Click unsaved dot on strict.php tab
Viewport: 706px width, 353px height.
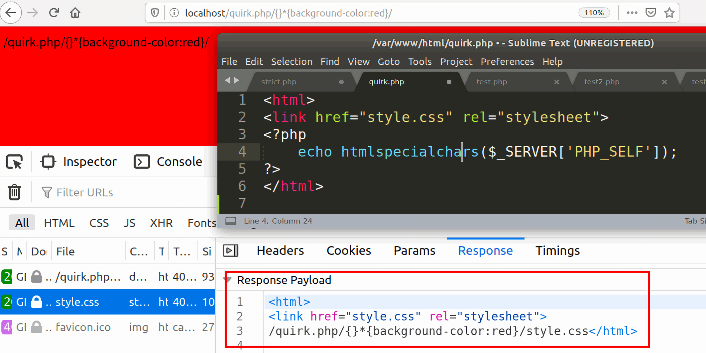point(341,82)
